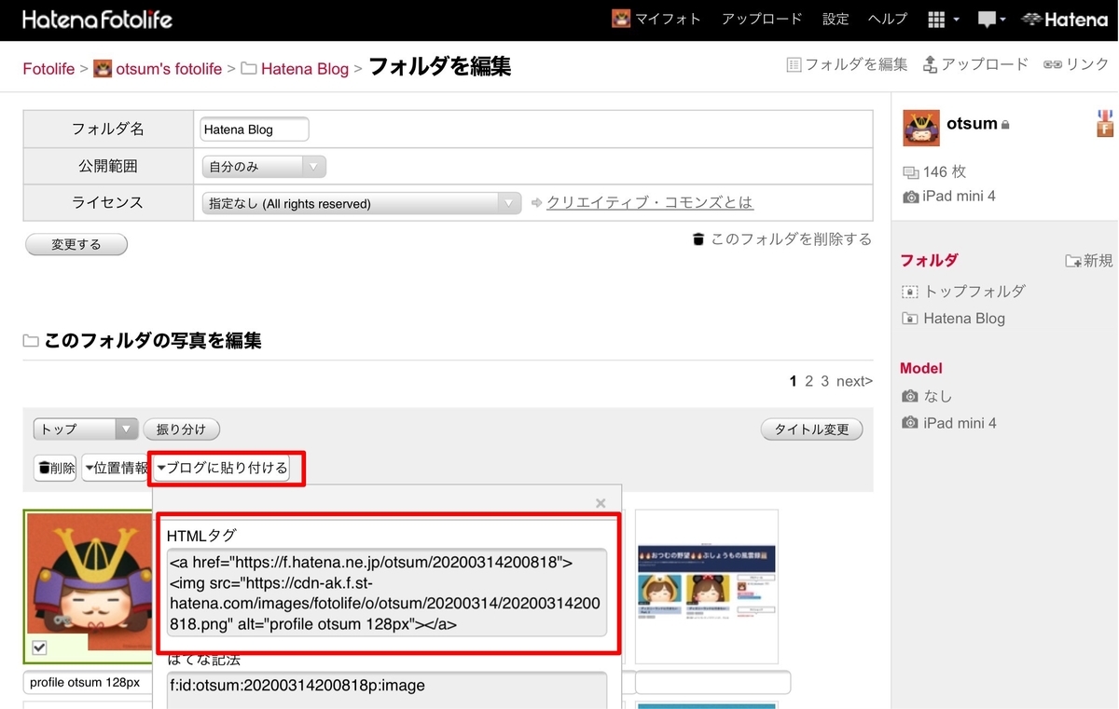The width and height of the screenshot is (1119, 709).
Task: Open マイフォト from the top navigation
Action: (656, 19)
